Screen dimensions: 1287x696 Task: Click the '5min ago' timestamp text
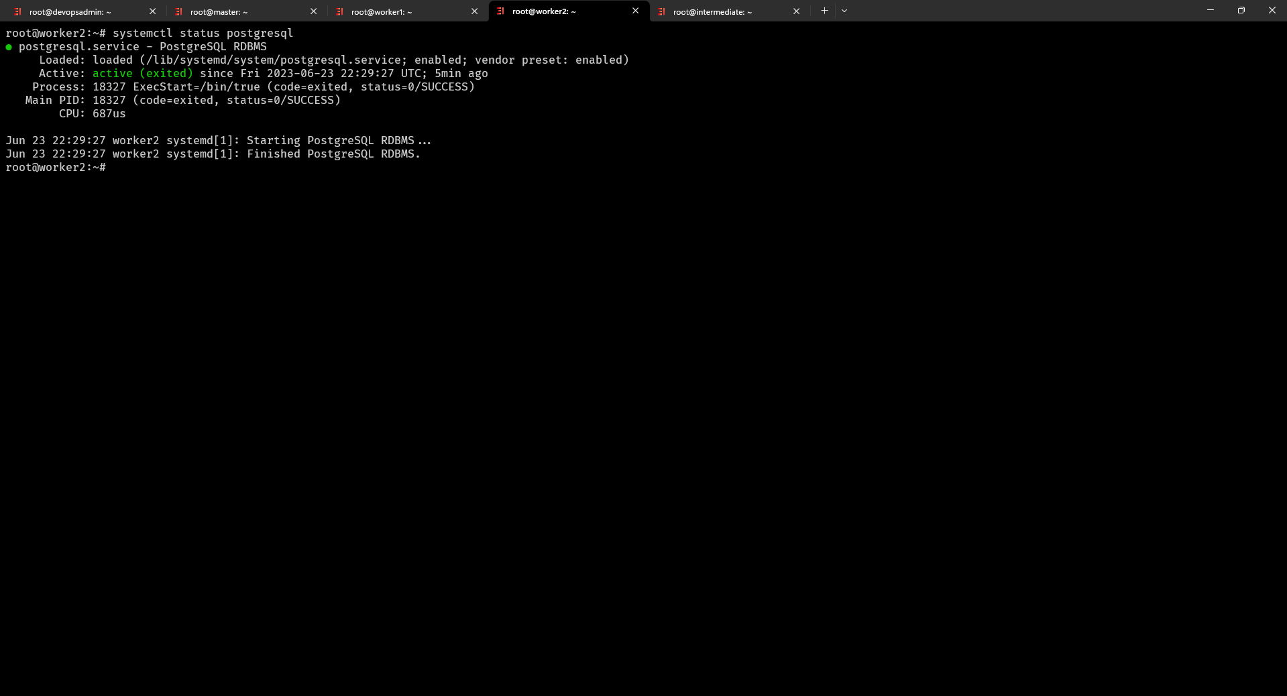[x=461, y=73]
